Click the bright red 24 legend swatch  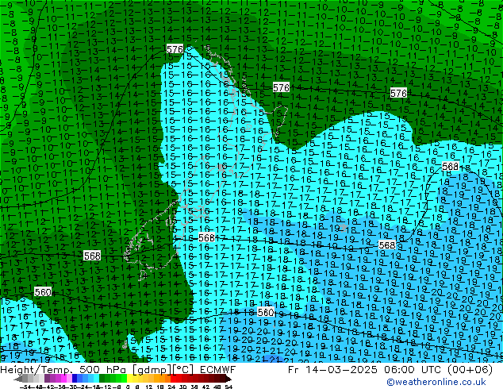173,379
